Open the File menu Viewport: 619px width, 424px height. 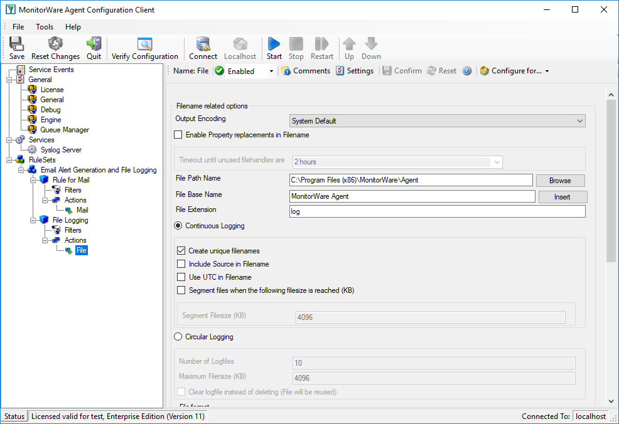click(18, 27)
